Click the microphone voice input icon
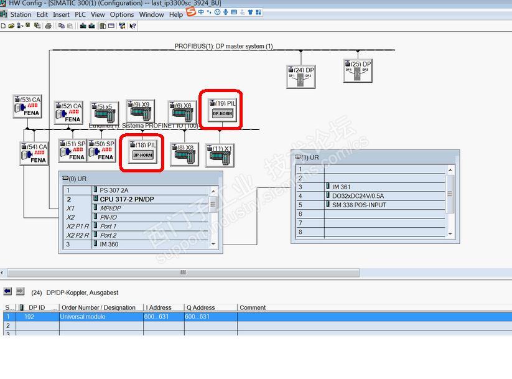512x379 pixels. point(226,12)
